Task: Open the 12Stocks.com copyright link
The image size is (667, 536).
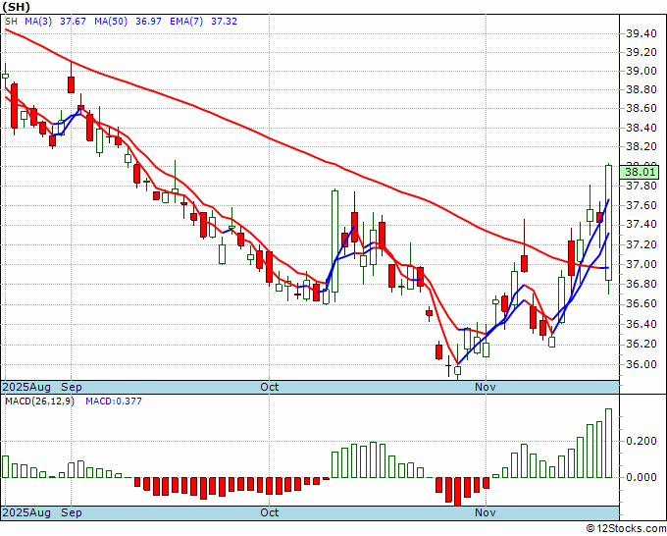Action: pyautogui.click(x=626, y=529)
